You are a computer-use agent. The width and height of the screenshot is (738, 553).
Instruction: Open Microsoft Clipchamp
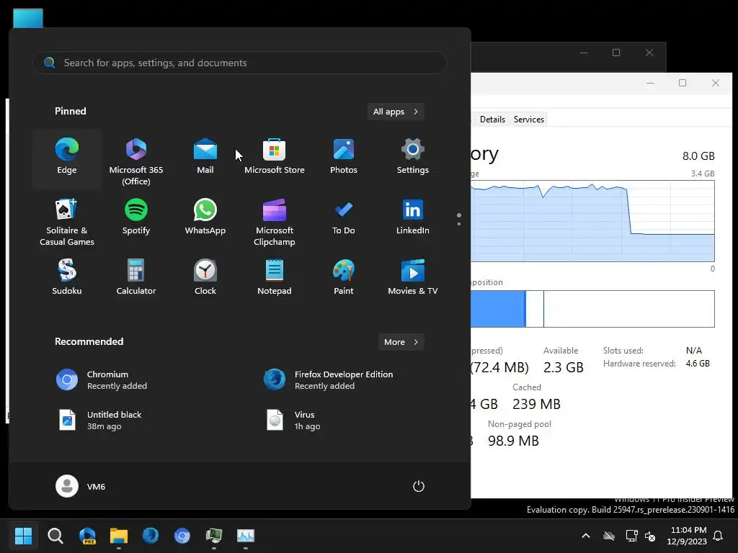click(275, 221)
